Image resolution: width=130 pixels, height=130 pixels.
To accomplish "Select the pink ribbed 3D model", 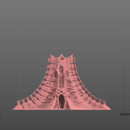I will tap(62, 82).
